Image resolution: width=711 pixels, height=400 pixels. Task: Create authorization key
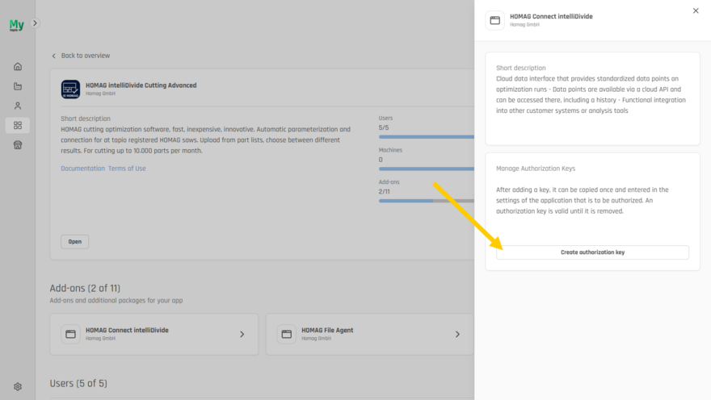(x=592, y=252)
